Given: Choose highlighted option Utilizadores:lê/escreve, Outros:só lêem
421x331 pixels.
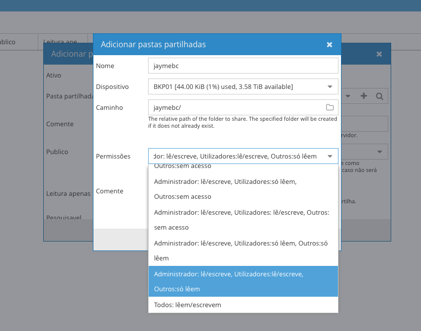Looking at the screenshot, I should [x=243, y=281].
